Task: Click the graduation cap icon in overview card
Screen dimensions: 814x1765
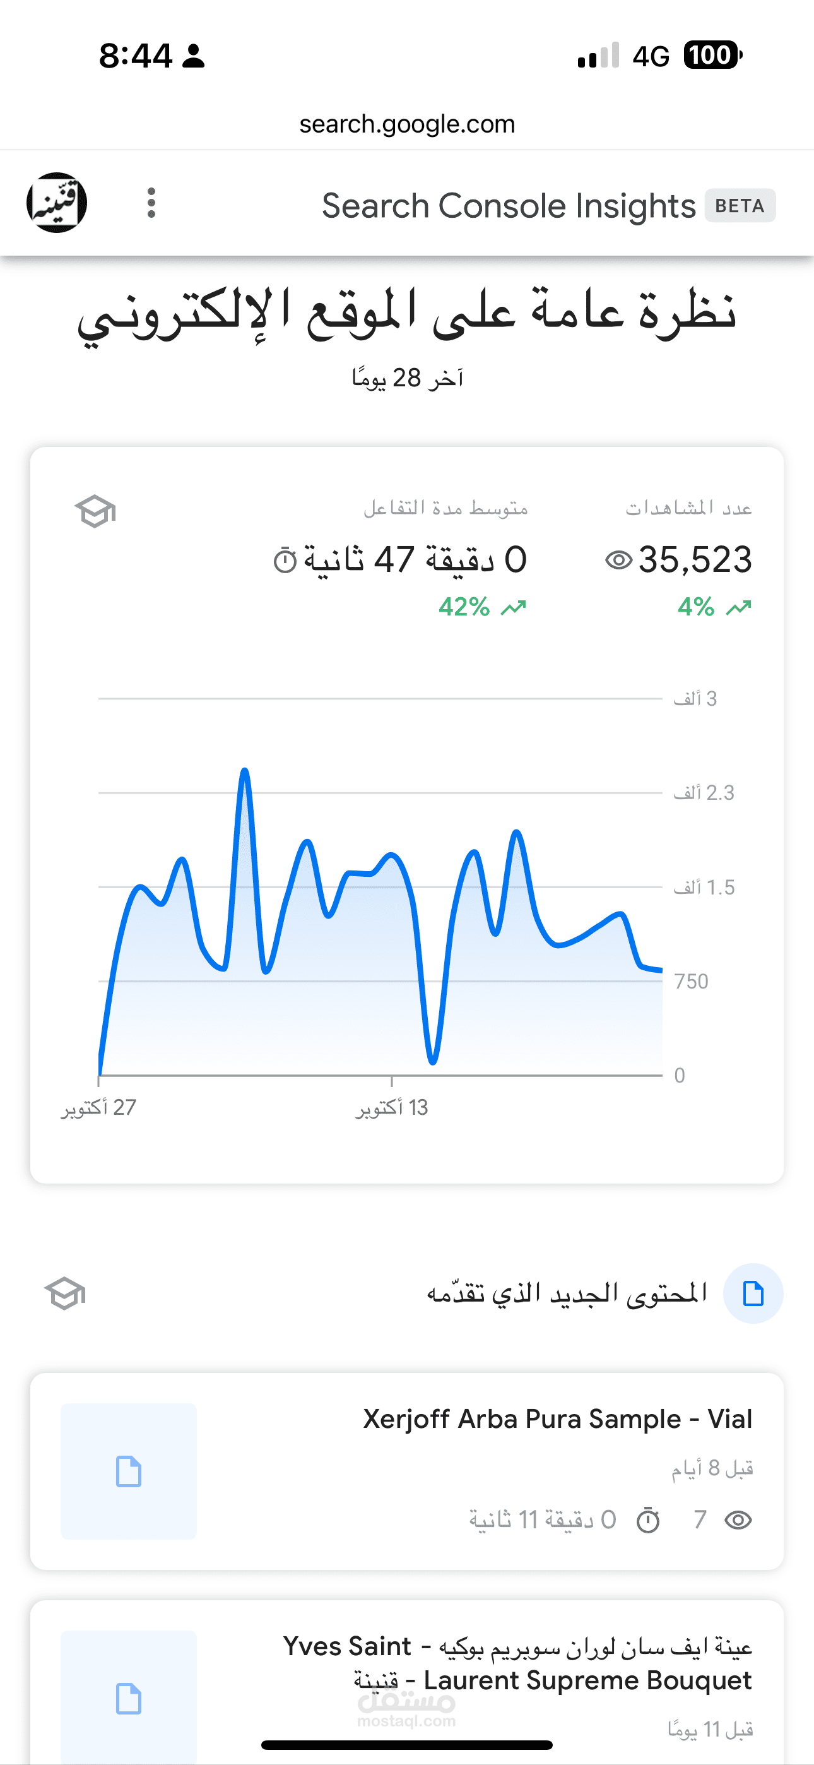Action: pyautogui.click(x=95, y=511)
